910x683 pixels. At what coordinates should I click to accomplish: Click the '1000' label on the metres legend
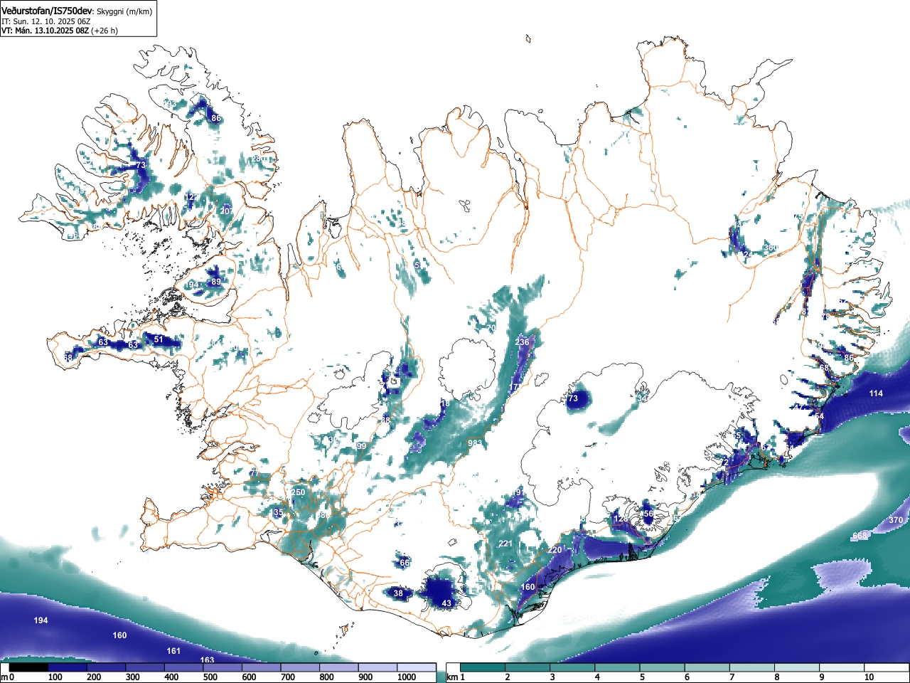pyautogui.click(x=407, y=677)
